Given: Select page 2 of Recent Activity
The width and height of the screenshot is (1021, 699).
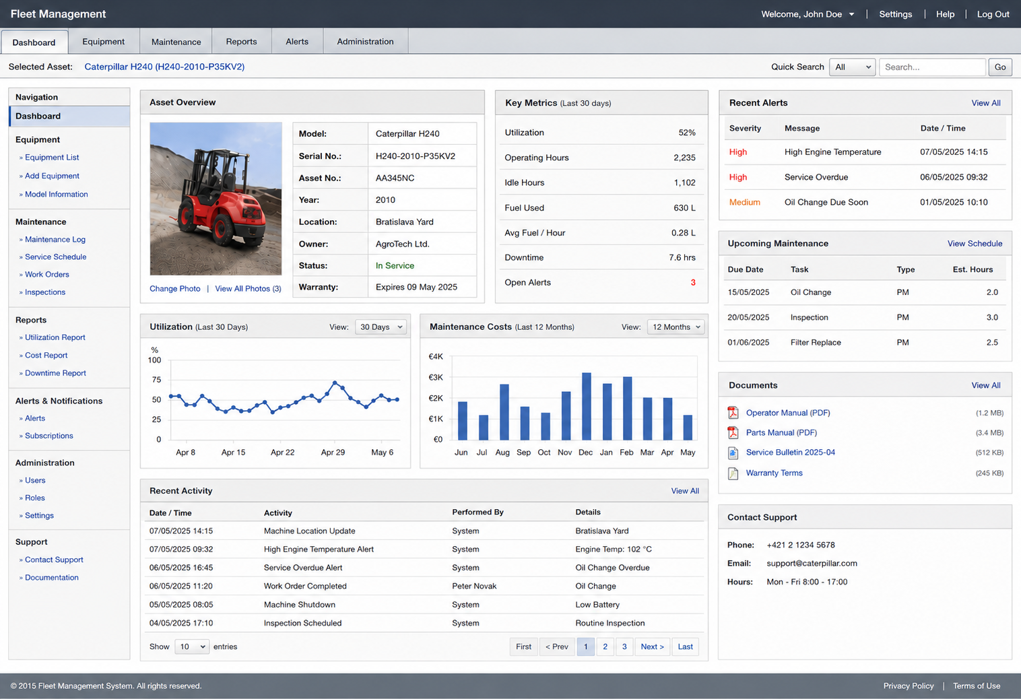Looking at the screenshot, I should pos(605,646).
